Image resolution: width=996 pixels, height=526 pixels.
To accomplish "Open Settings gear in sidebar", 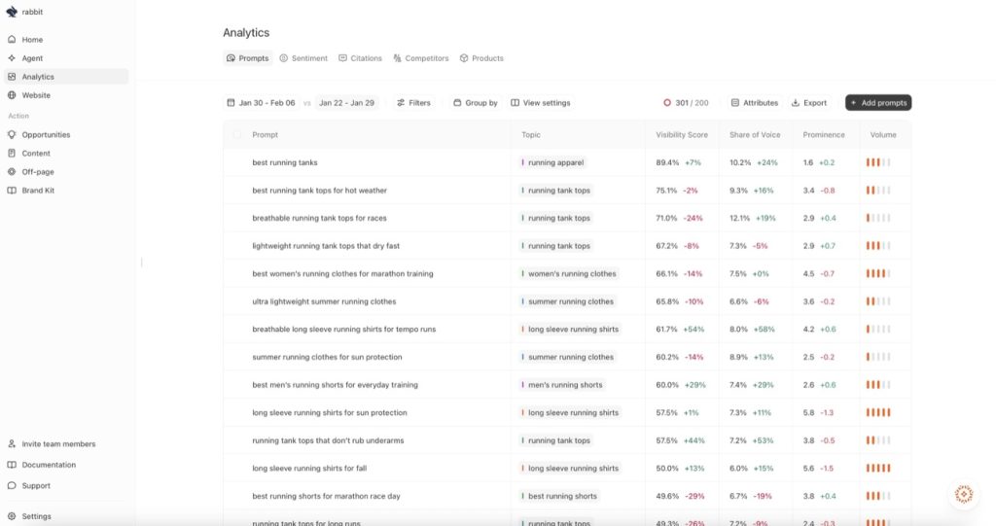I will 12,516.
